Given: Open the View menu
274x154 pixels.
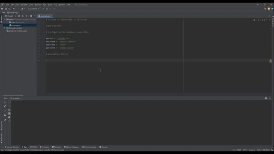Looking at the screenshot, I should [x=17, y=5].
